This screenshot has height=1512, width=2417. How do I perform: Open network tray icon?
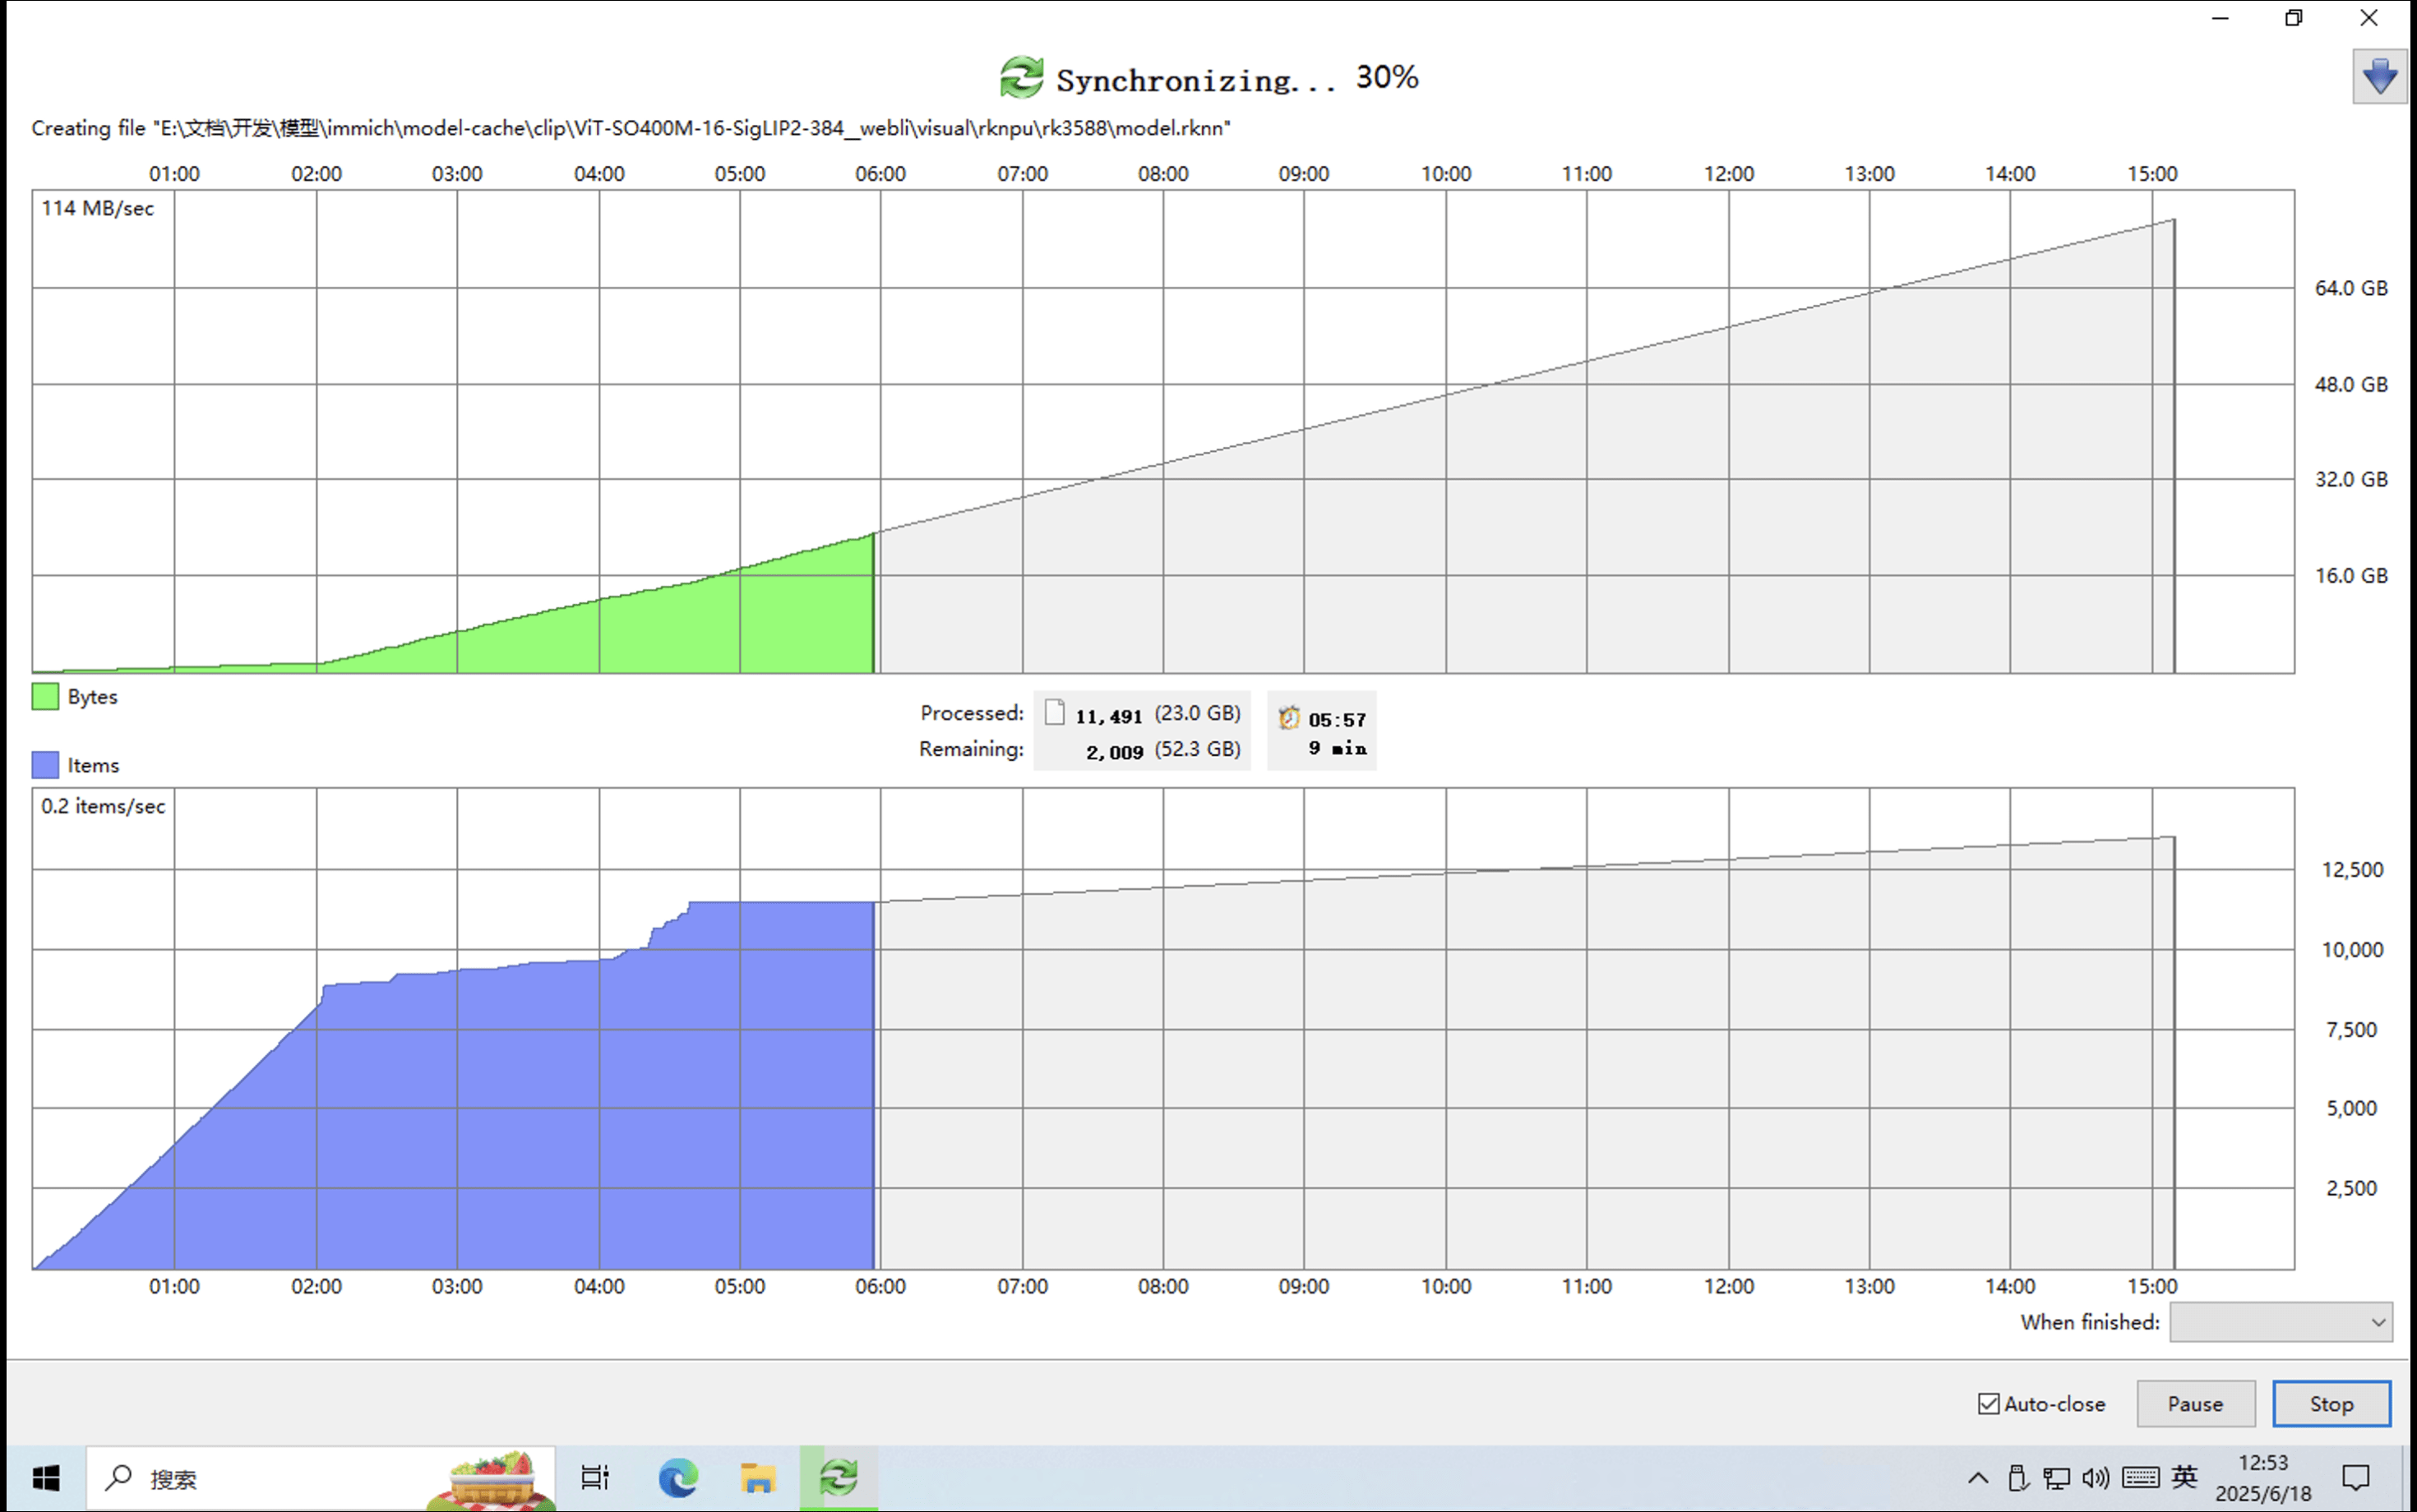click(2057, 1478)
